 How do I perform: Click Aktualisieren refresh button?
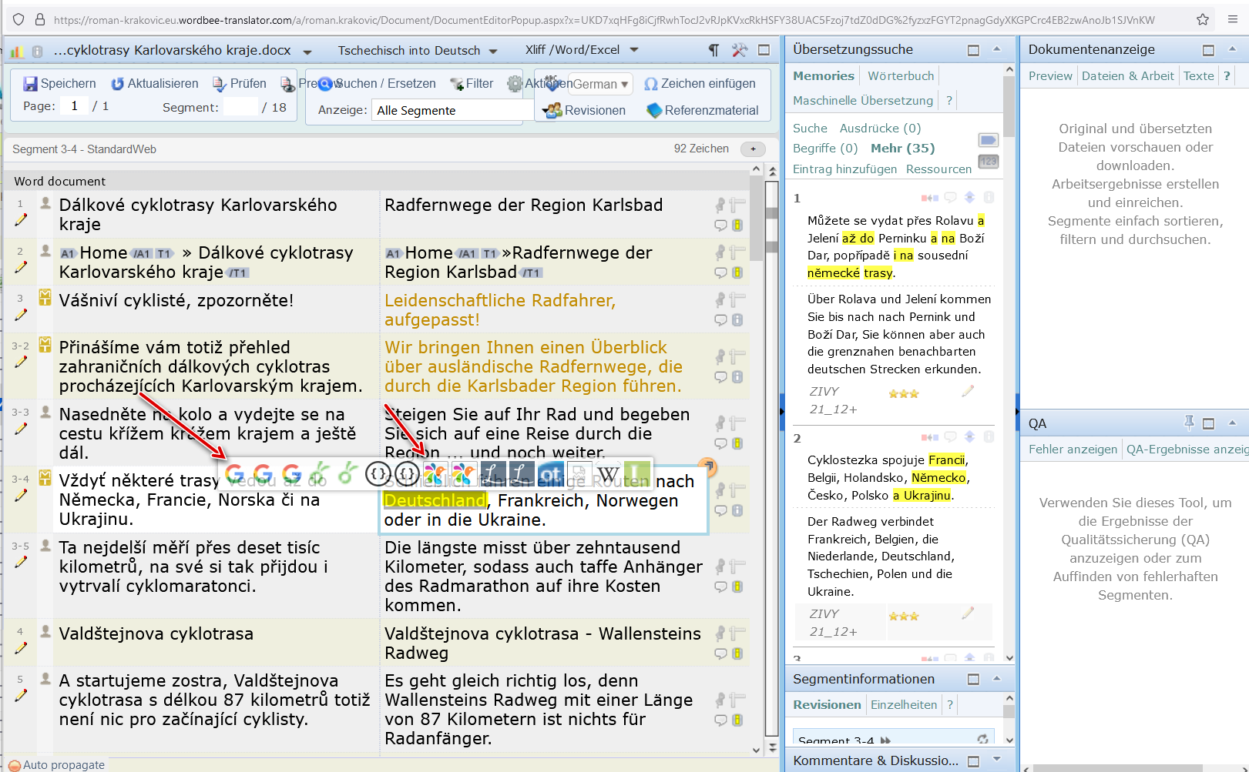tap(155, 84)
